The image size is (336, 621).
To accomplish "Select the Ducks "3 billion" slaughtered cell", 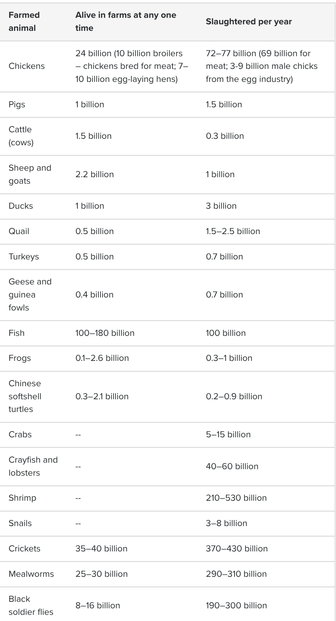I will tap(221, 206).
